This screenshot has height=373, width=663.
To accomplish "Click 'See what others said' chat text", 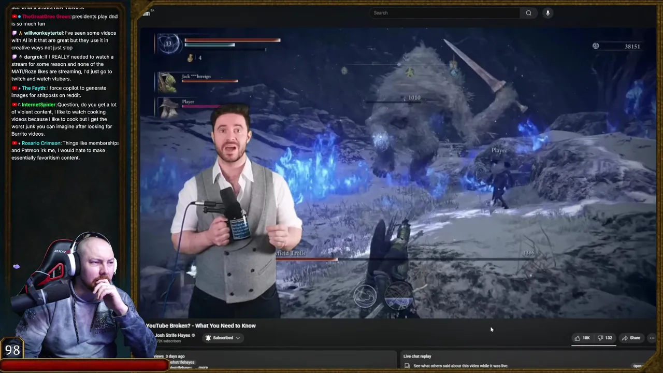I will (x=461, y=366).
